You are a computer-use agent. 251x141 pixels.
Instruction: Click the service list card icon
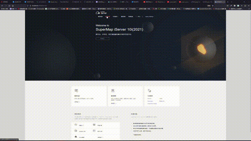[x=76, y=90]
